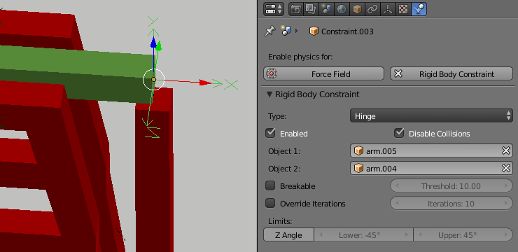518x252 pixels.
Task: Toggle the Disable Collisions checkbox
Action: (399, 133)
